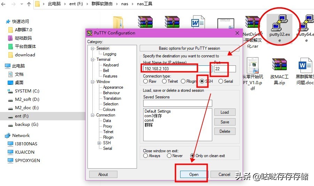Open ent (F:) drive in sidebar
The width and height of the screenshot is (314, 186).
[22, 116]
